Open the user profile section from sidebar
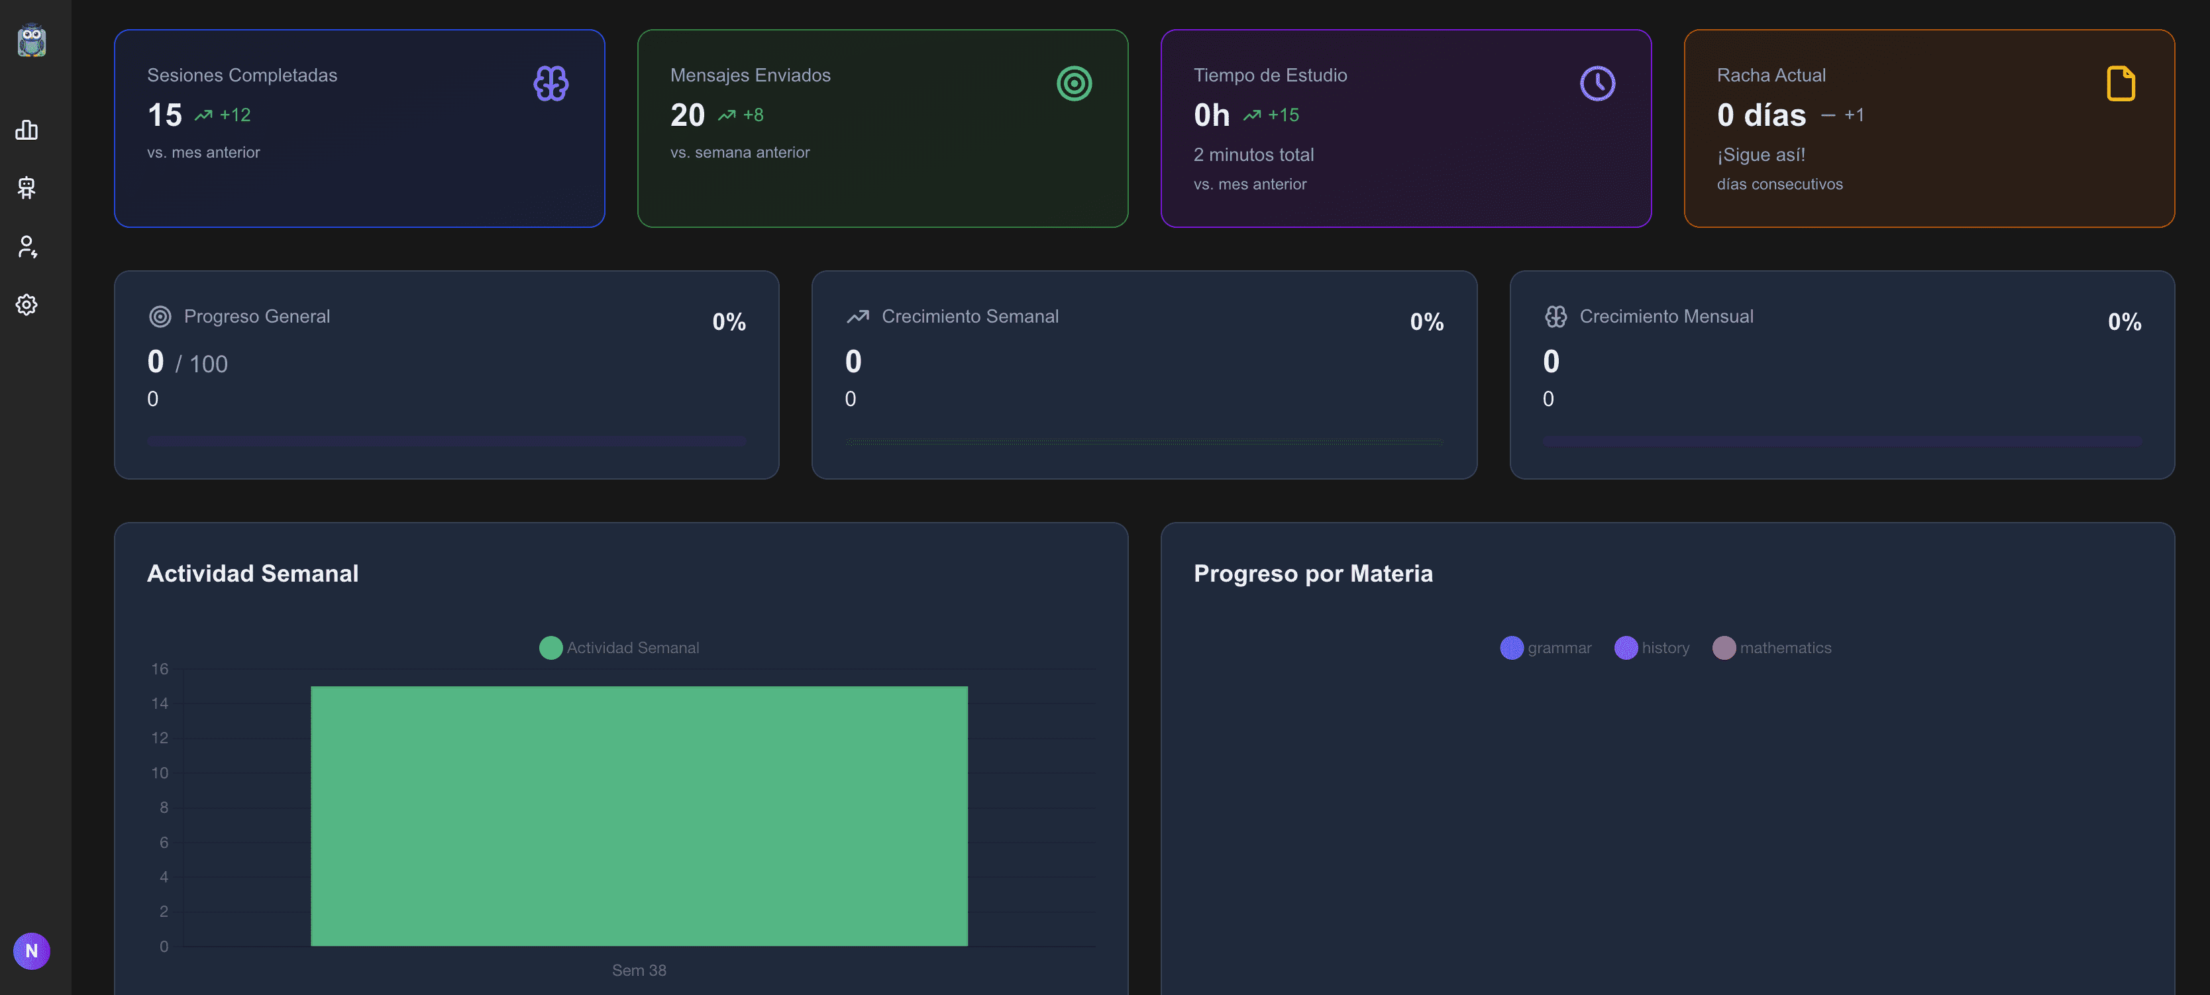The image size is (2210, 995). tap(26, 247)
